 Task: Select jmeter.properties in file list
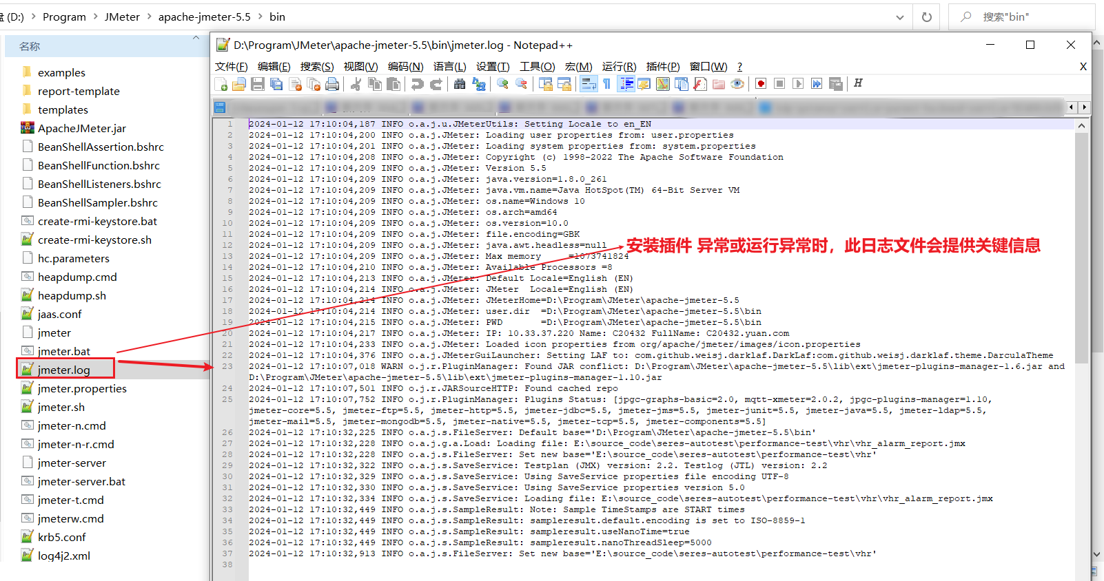tap(82, 388)
